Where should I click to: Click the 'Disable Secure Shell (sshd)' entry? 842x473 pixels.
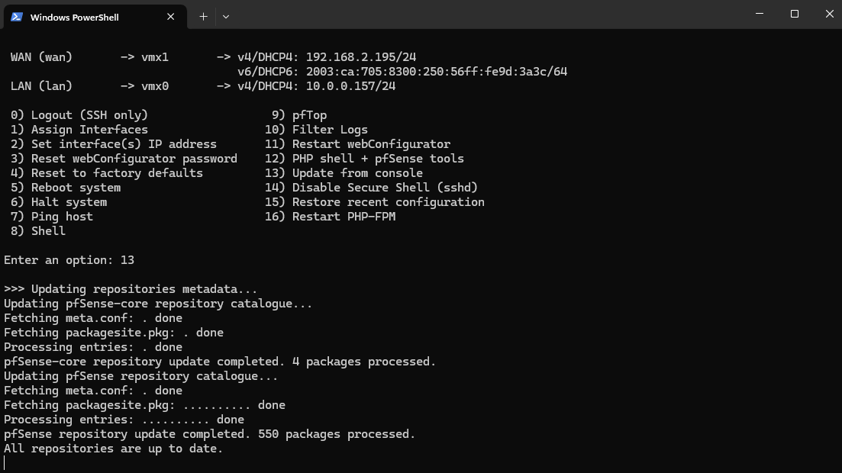pos(385,188)
